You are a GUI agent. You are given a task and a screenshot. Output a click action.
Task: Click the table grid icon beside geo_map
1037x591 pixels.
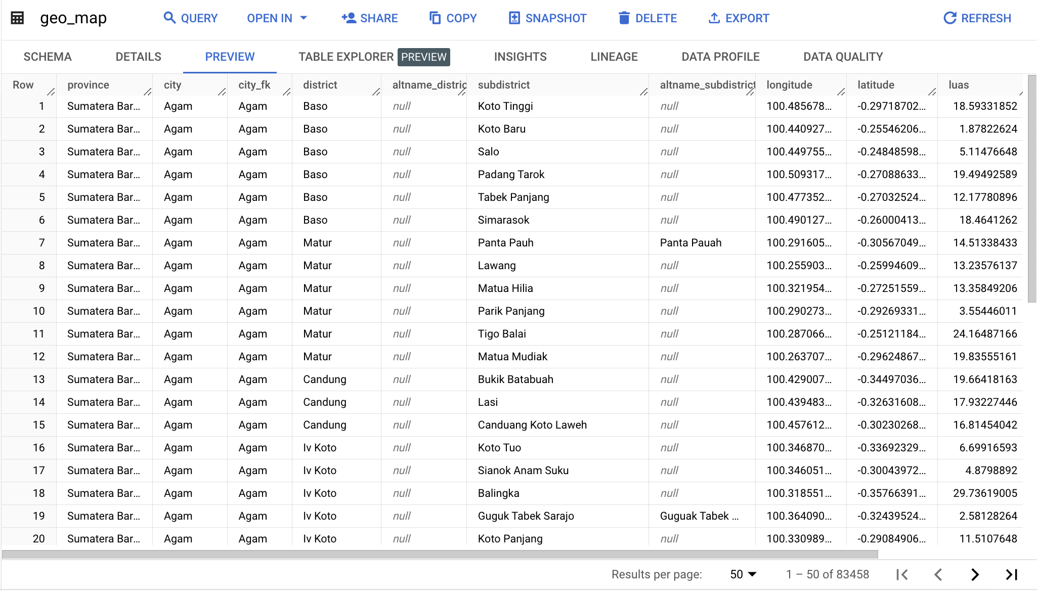coord(17,18)
